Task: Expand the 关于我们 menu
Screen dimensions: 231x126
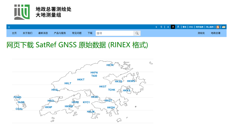Action: click(28, 33)
